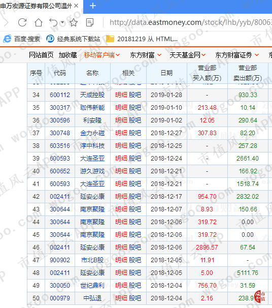Open 股吧 for row 35 珈伟新能
The width and height of the screenshot is (272, 308).
click(135, 108)
